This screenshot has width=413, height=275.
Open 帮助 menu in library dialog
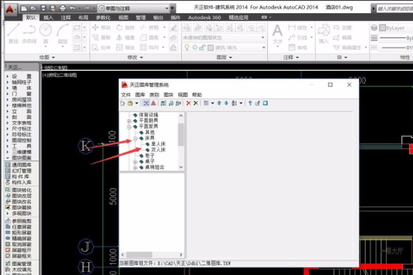pos(197,95)
